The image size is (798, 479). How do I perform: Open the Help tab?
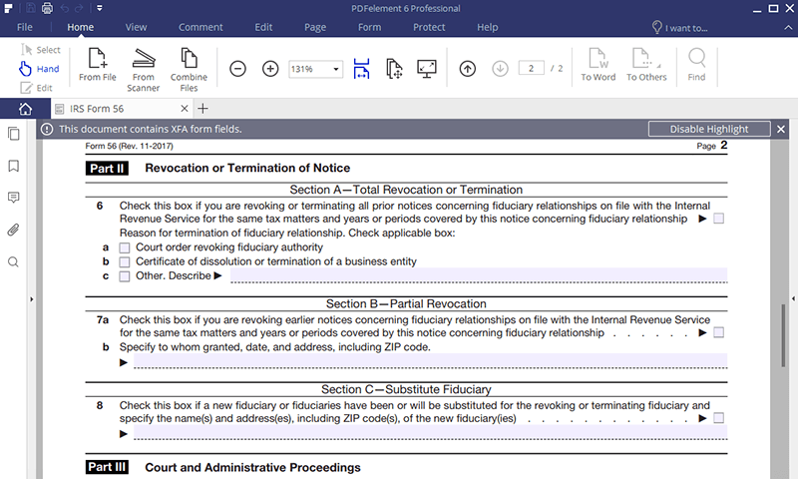tap(488, 27)
